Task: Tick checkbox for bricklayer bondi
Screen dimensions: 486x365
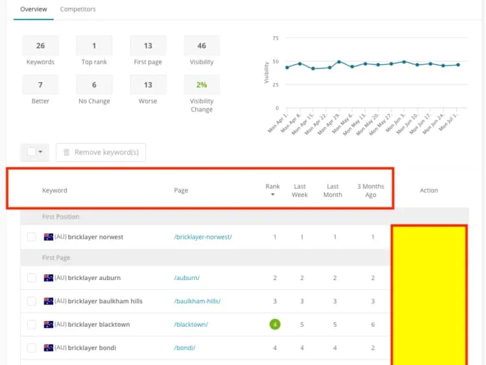Action: pyautogui.click(x=32, y=347)
